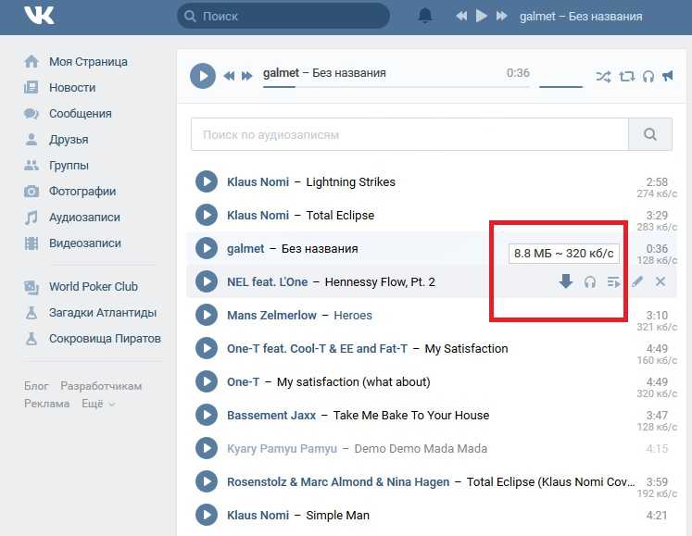The width and height of the screenshot is (692, 536).
Task: Download 'Hennessy Flow, Pt. 2' via arrow icon
Action: [x=566, y=281]
